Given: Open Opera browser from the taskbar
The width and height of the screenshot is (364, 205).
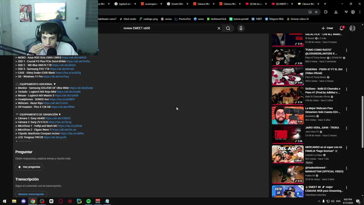Looking at the screenshot, I should coord(61,201).
